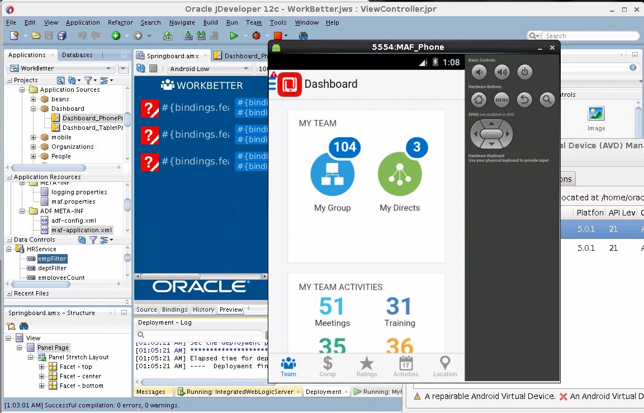Open the Build menu
Viewport: 644px width, 413px height.
tap(211, 22)
